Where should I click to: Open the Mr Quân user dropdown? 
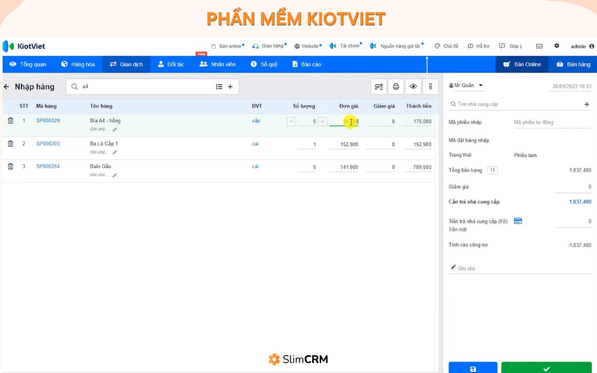click(x=466, y=86)
